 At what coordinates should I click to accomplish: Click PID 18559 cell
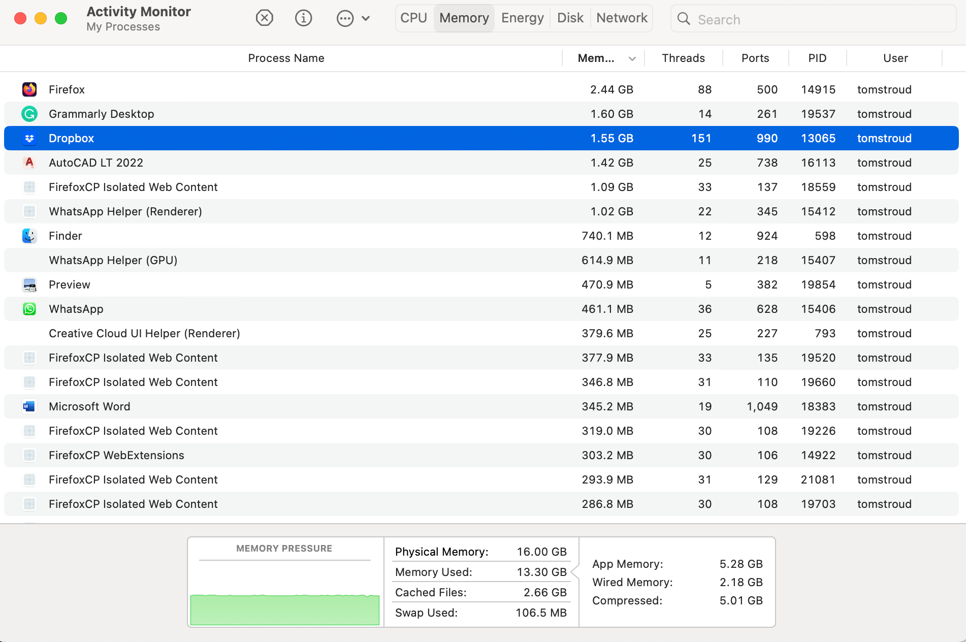[x=818, y=187]
